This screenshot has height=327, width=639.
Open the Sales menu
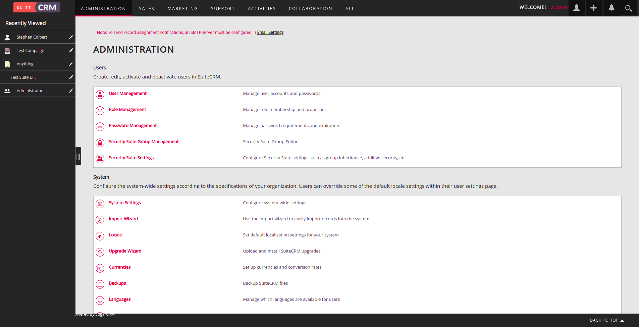pos(147,8)
